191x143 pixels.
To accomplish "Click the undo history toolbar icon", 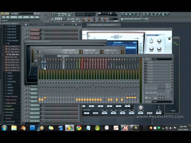I will [144, 14].
